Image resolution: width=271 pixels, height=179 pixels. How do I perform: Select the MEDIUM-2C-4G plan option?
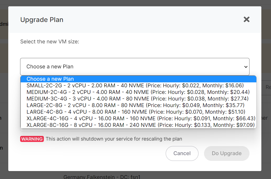pos(110,92)
